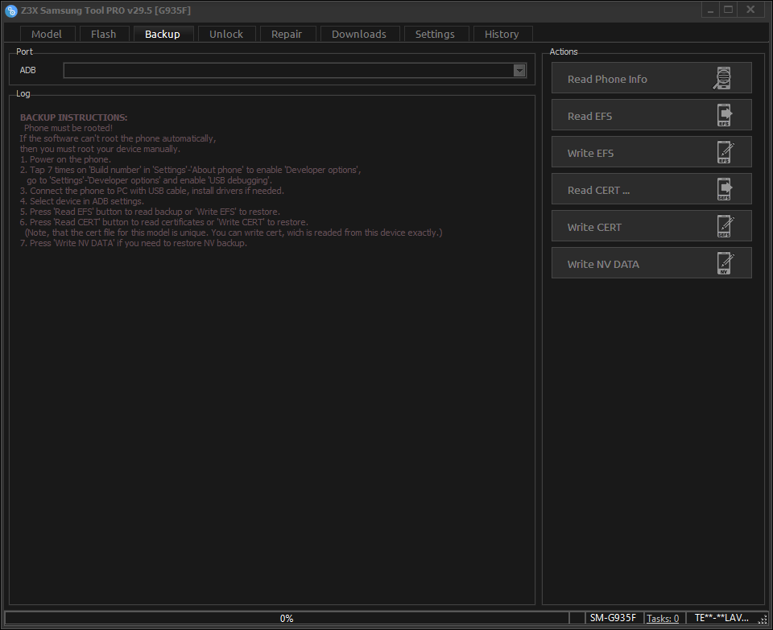773x630 pixels.
Task: Click the Write NV DATA button label
Action: [x=603, y=264]
